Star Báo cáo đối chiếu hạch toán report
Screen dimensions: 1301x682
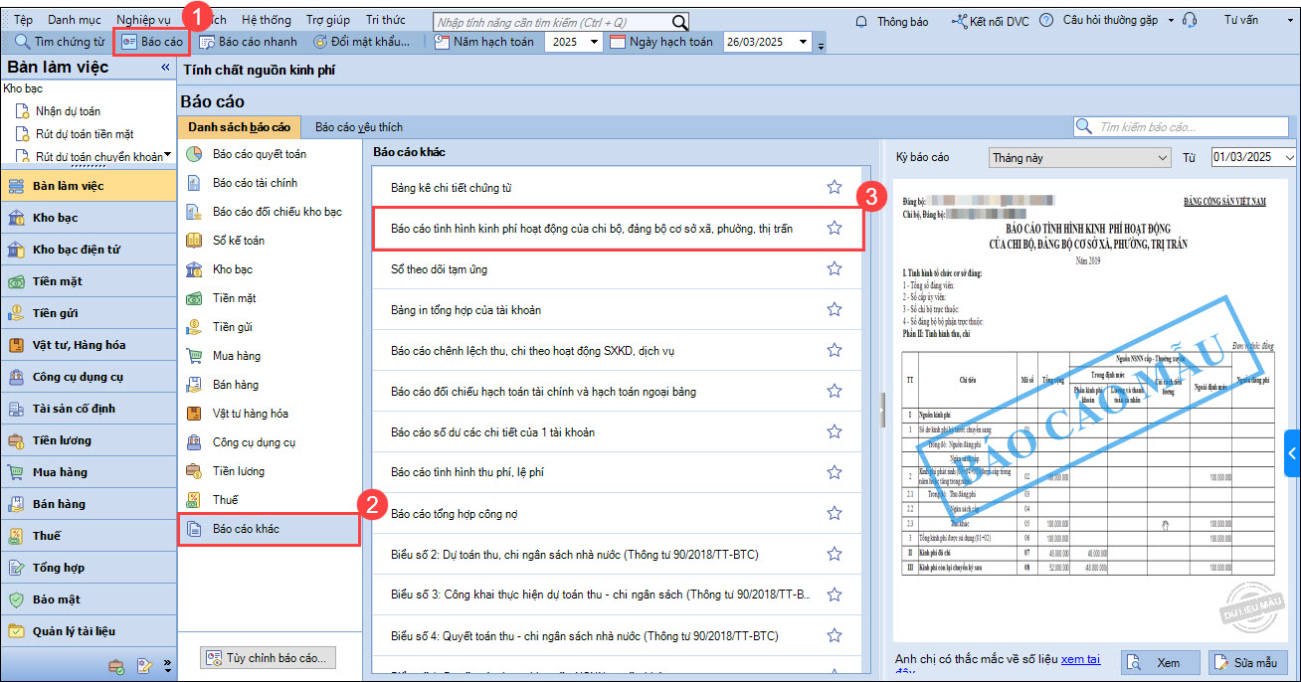pos(835,391)
